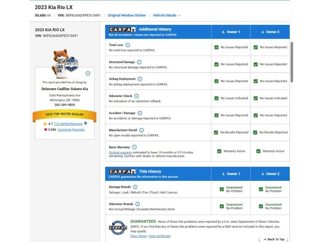The width and height of the screenshot is (323, 242).
Task: Click the Manufacturer Recall info icon
Action: (x=142, y=130)
